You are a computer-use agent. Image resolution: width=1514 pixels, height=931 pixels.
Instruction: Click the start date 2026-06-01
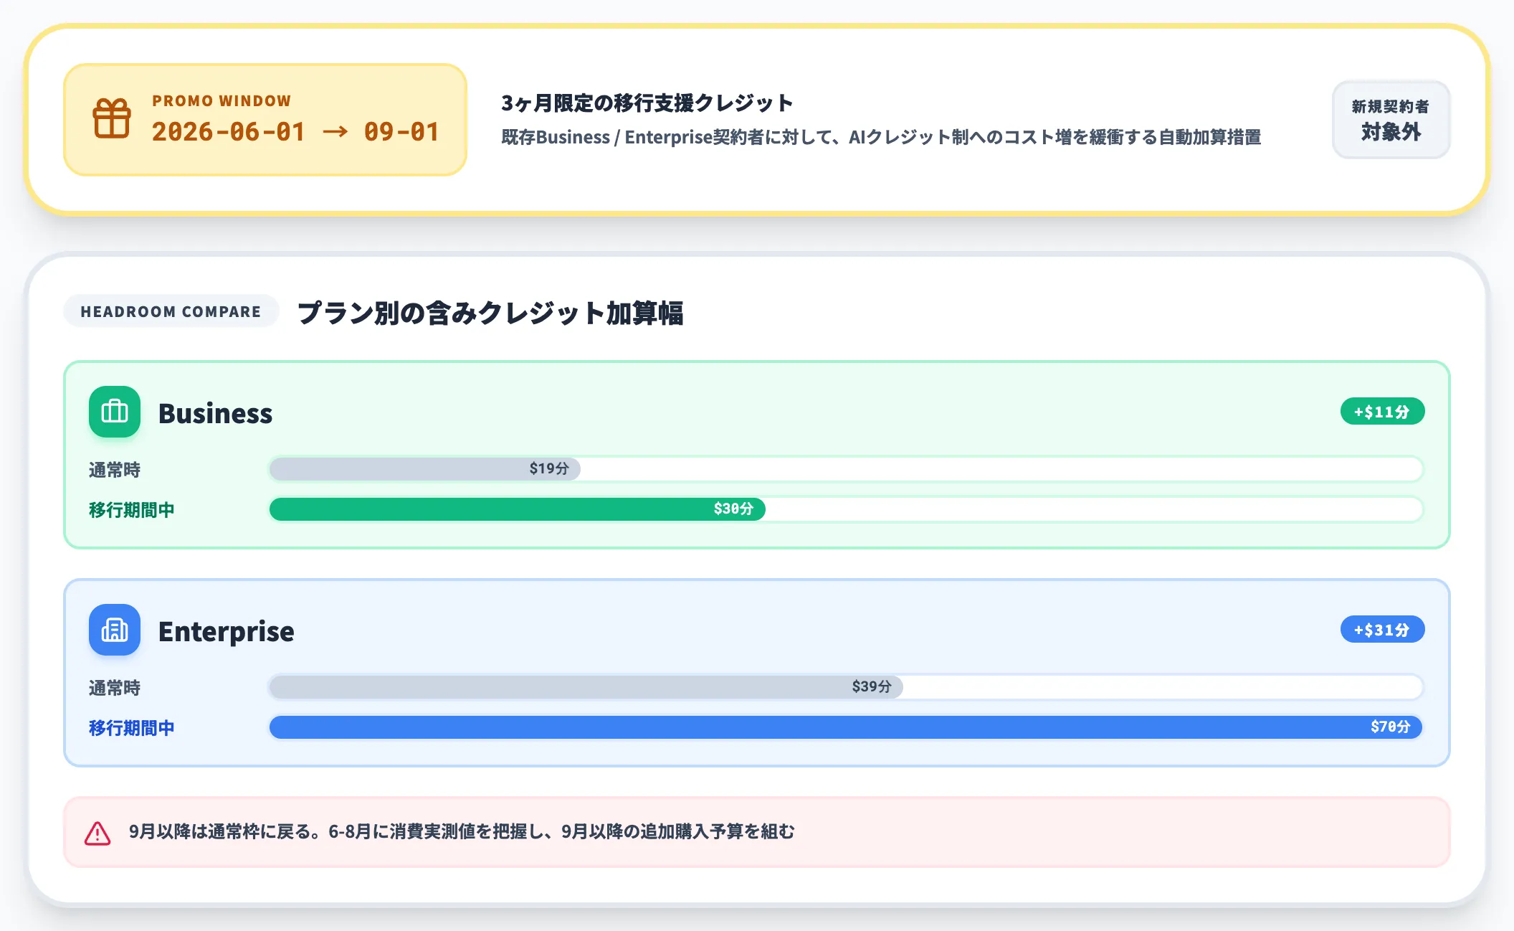[x=229, y=132]
